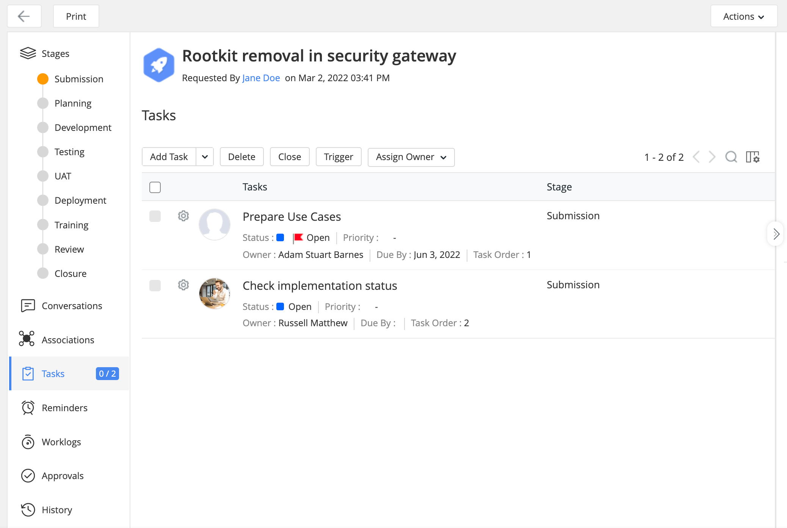
Task: Click Russell Matthew's avatar thumbnail
Action: 215,294
